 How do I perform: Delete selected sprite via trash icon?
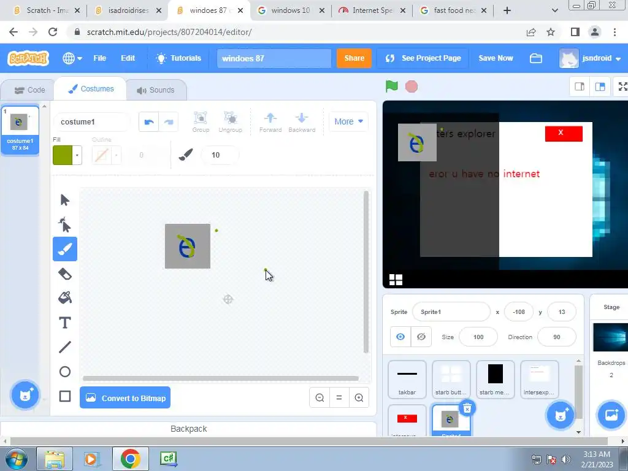pyautogui.click(x=467, y=408)
